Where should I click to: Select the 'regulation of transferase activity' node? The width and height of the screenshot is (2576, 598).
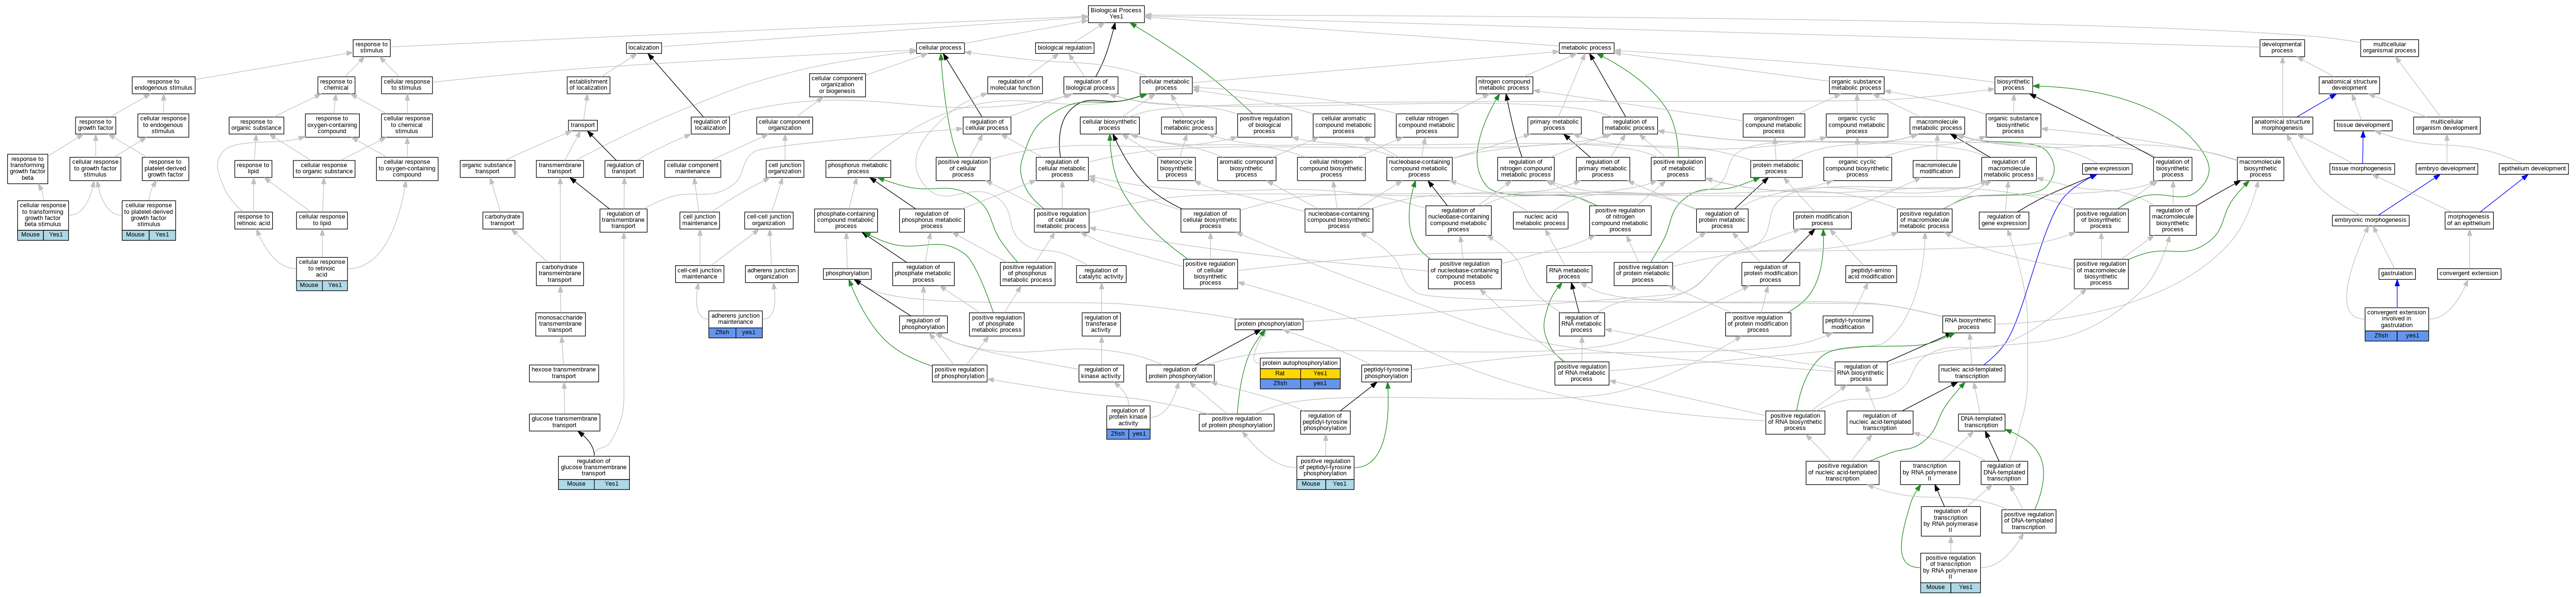[x=1101, y=323]
